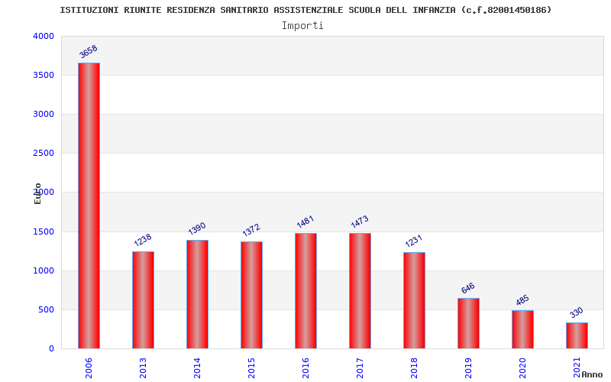Click the 2014 year axis label
Image resolution: width=611 pixels, height=382 pixels.
tap(197, 367)
